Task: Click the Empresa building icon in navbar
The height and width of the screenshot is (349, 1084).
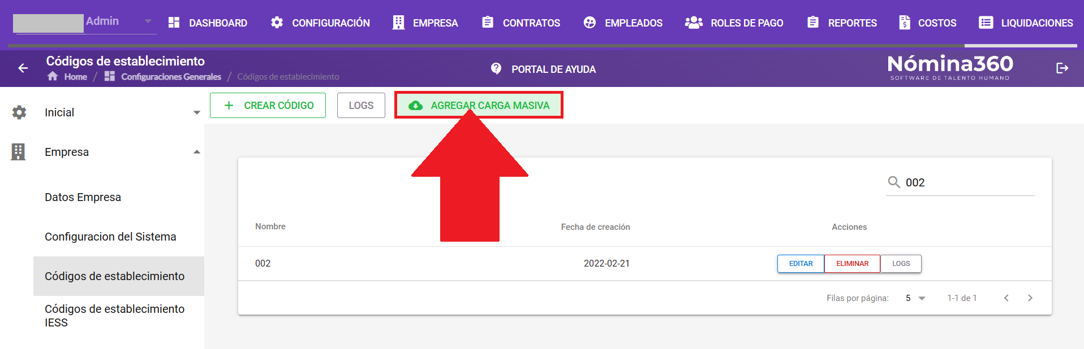Action: point(398,23)
